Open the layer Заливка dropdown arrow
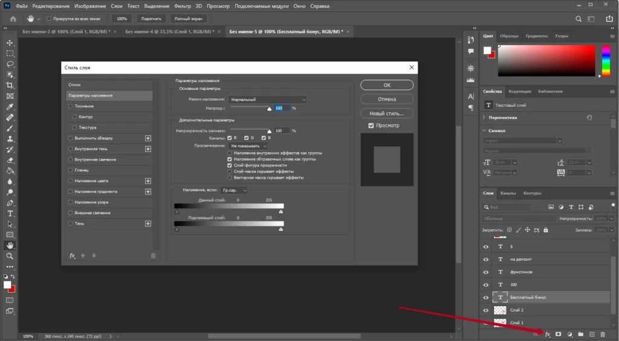Viewport: 619px width, 341px height. coord(612,230)
